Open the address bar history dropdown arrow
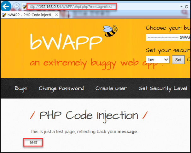 coord(181,7)
